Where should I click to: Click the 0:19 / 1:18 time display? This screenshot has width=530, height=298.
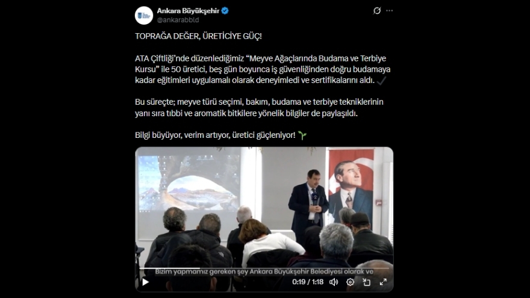308,282
